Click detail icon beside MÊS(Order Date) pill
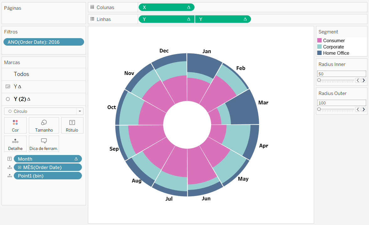Screen dimensions: 369x225 (x=9, y=167)
